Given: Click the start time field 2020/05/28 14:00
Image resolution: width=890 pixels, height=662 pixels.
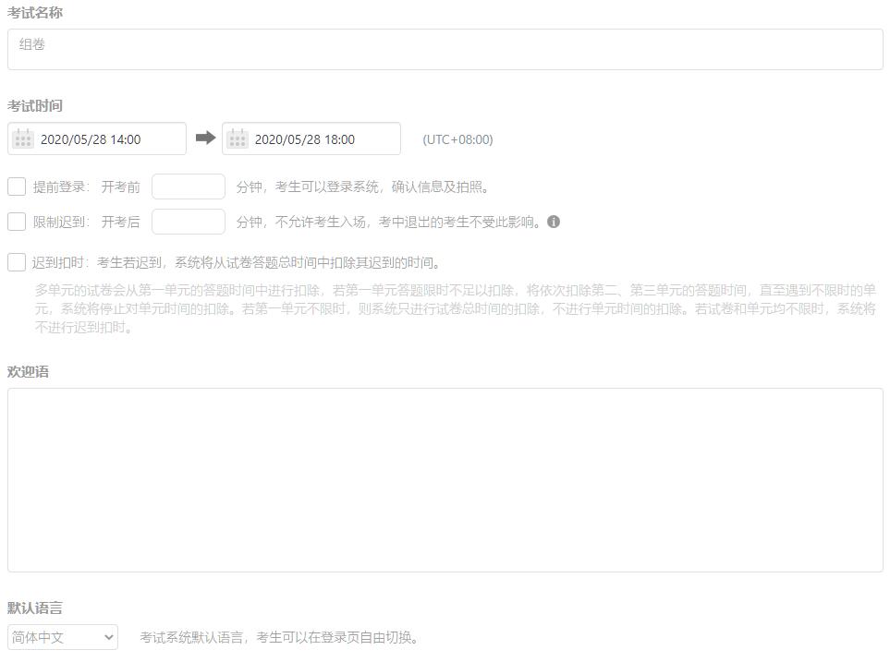Looking at the screenshot, I should [97, 138].
